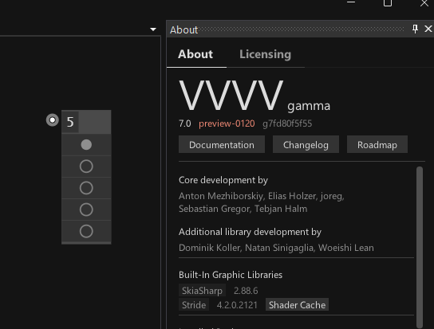434x329 pixels.
Task: Click the IOBox pin circle beside 5
Action: (53, 120)
